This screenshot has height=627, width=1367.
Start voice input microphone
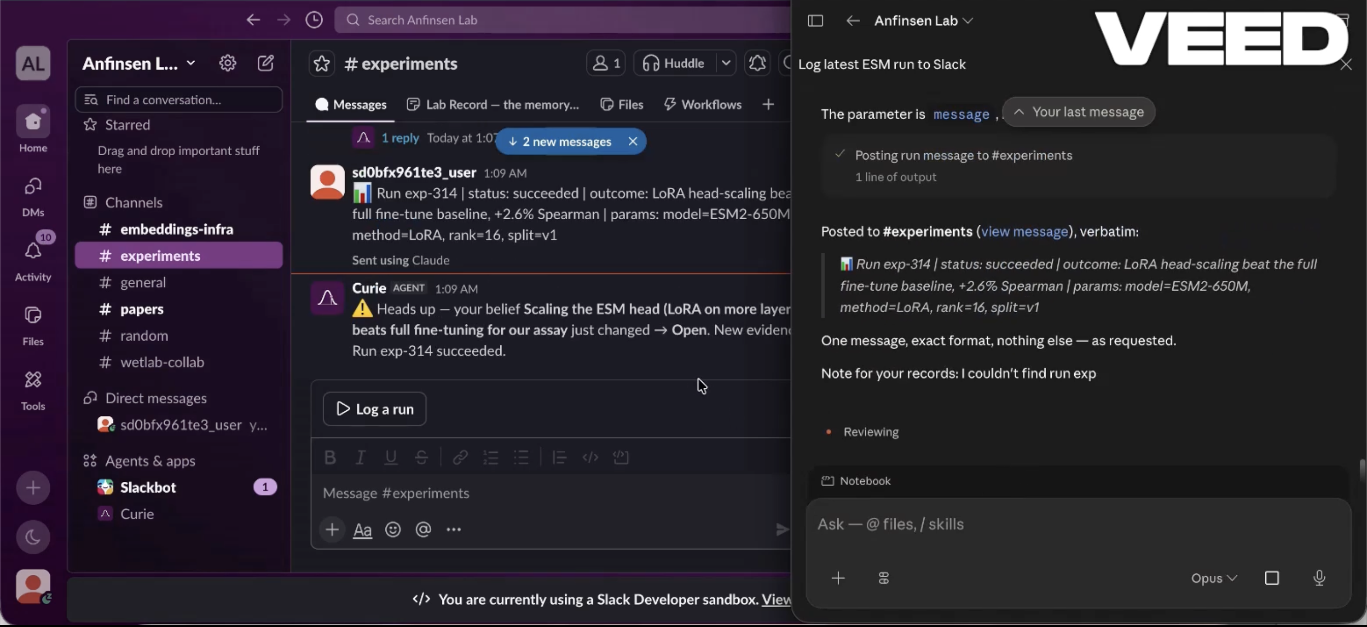coord(1319,578)
